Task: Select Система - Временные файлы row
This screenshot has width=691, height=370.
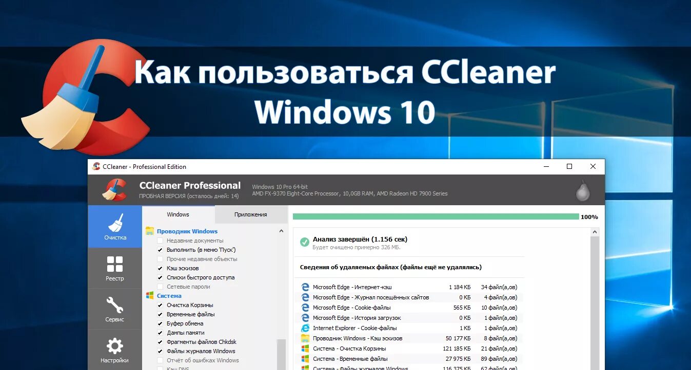Action: (x=409, y=359)
